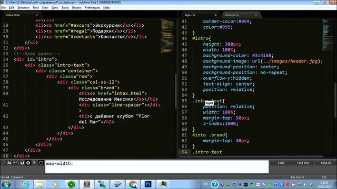Viewport: 337px width, 189px height.
Task: Click line number 34 in index.html gutter
Action: 6,59
